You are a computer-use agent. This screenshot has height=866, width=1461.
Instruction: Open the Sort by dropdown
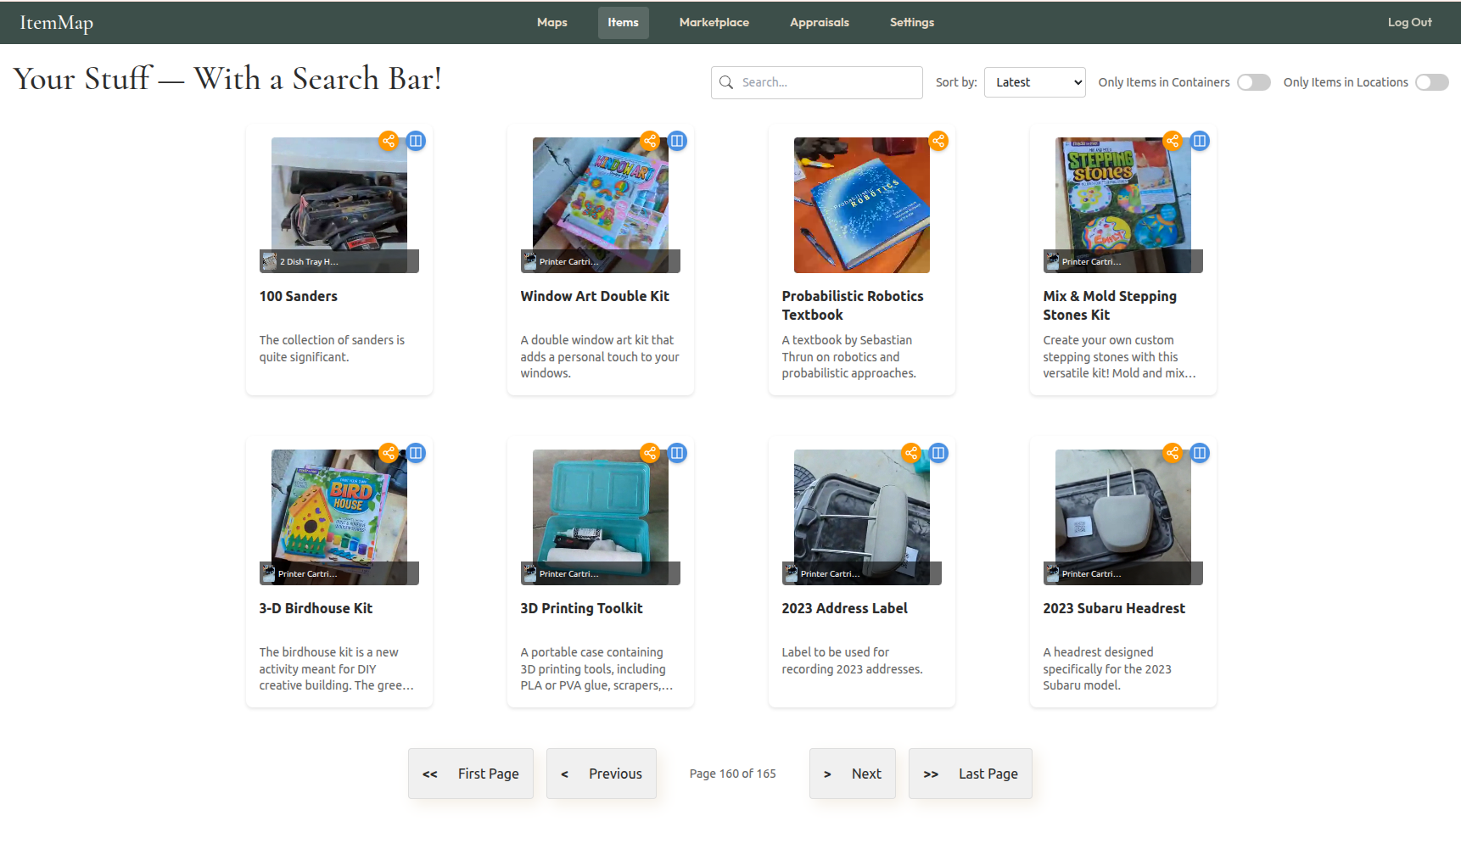click(x=1034, y=81)
